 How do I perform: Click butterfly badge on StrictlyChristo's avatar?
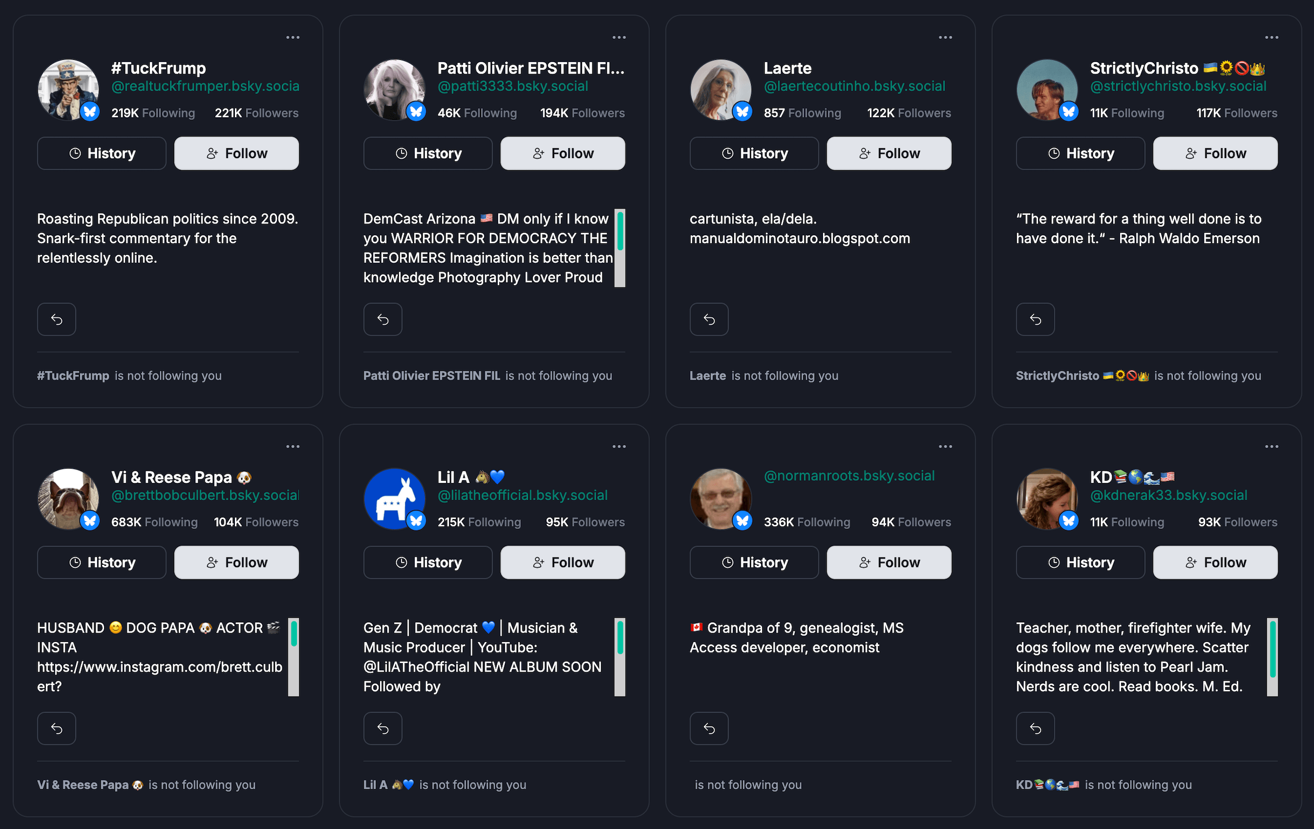[1069, 111]
